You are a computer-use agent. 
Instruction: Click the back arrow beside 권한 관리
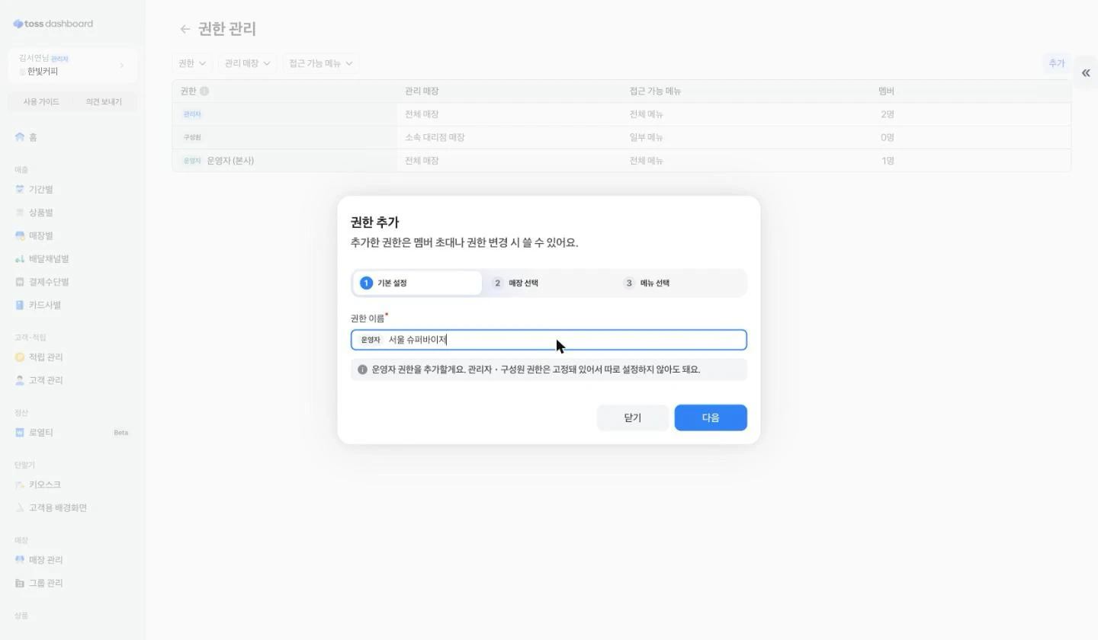pos(185,29)
